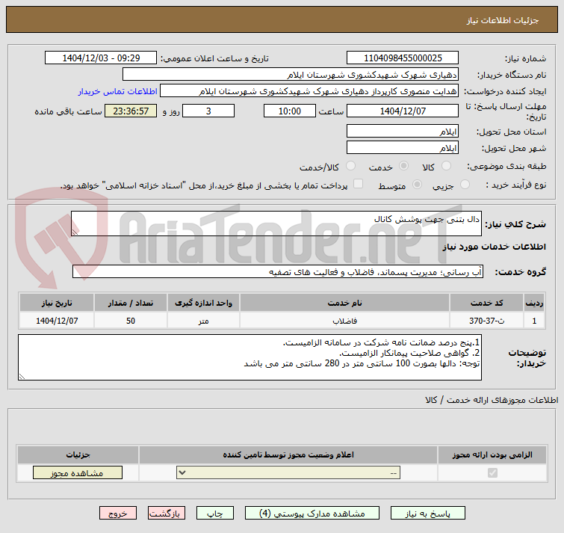Click the توضیحات خریدار text area
This screenshot has height=533, width=564.
point(250,357)
